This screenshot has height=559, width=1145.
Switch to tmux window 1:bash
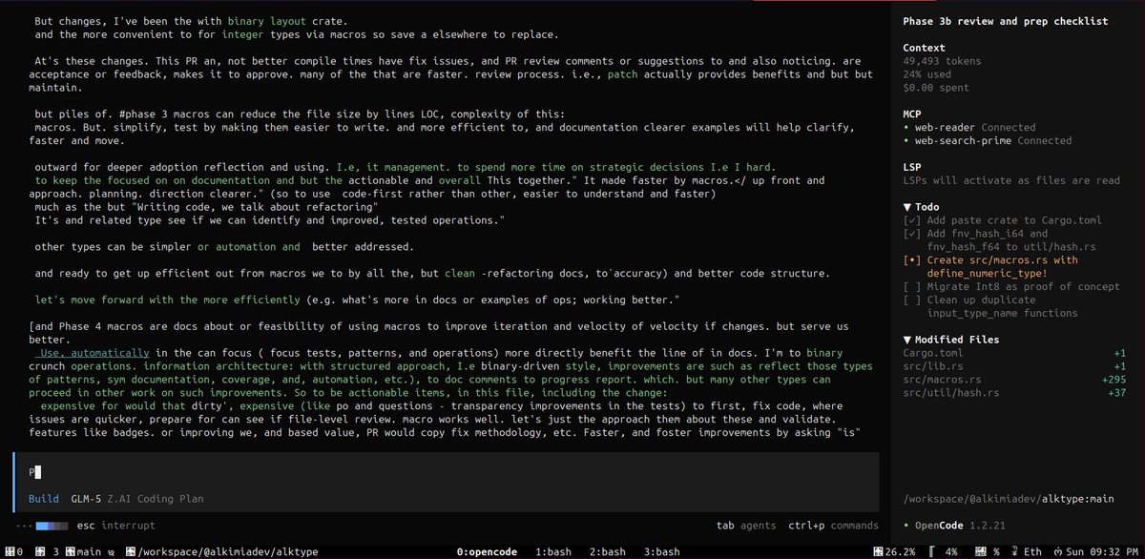click(552, 551)
